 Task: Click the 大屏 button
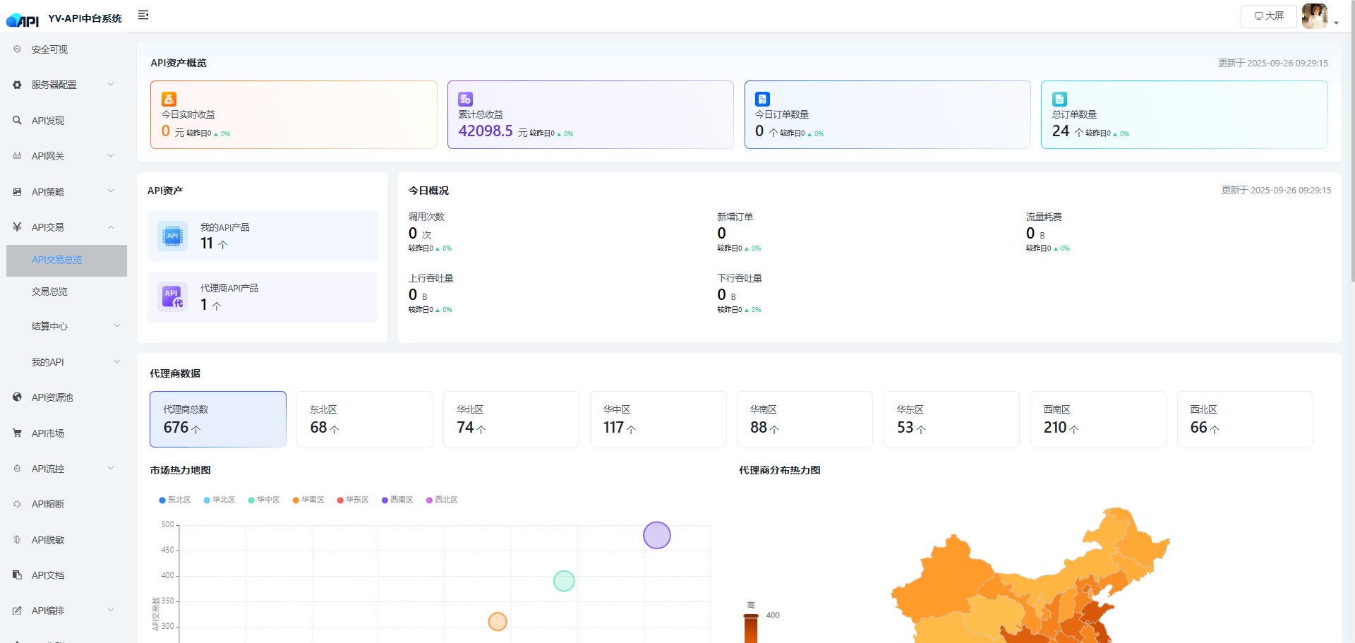(x=1268, y=16)
